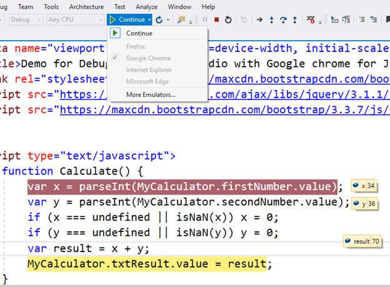Click the comment selection lines icon
390x287 pixels.
pyautogui.click(x=374, y=19)
